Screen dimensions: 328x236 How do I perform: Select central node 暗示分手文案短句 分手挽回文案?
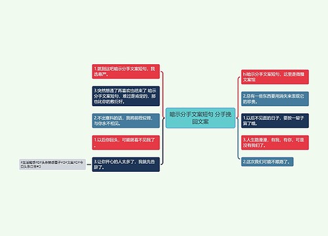click(x=200, y=118)
